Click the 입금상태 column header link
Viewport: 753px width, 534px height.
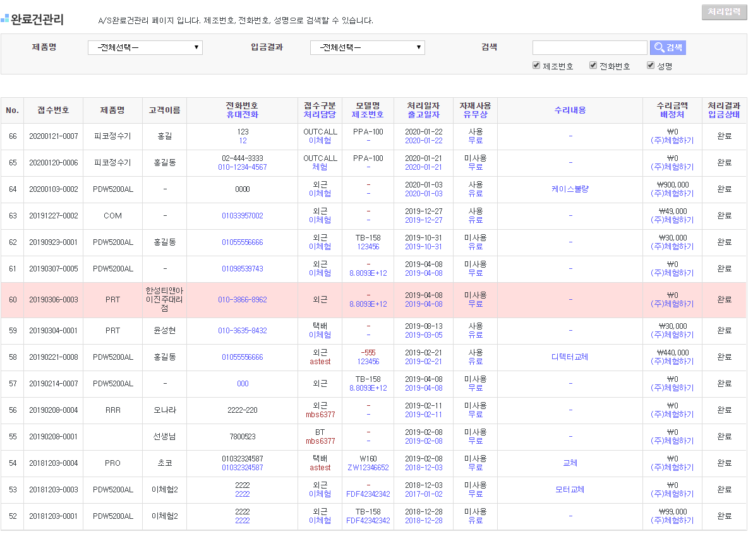coord(724,115)
